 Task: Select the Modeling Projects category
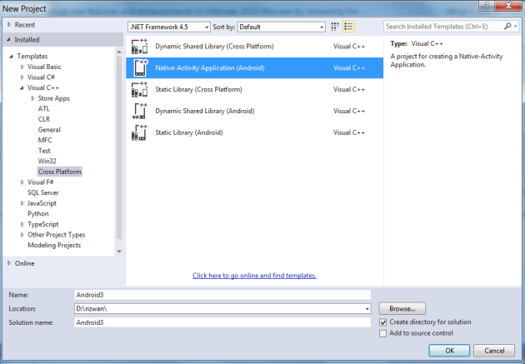pos(54,245)
